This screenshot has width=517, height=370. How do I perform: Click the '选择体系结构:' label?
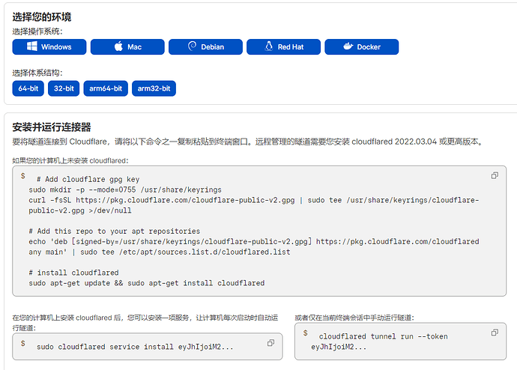[x=37, y=73]
